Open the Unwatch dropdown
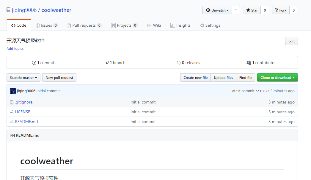Image resolution: width=311 pixels, height=180 pixels. coord(217,10)
